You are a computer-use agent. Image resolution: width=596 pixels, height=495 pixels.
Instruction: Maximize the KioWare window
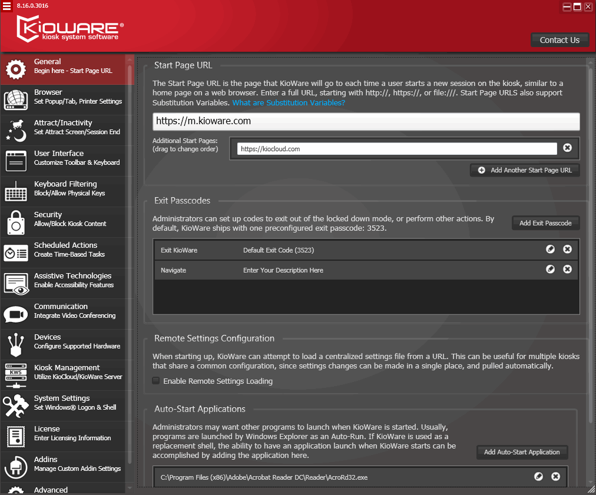coord(577,7)
